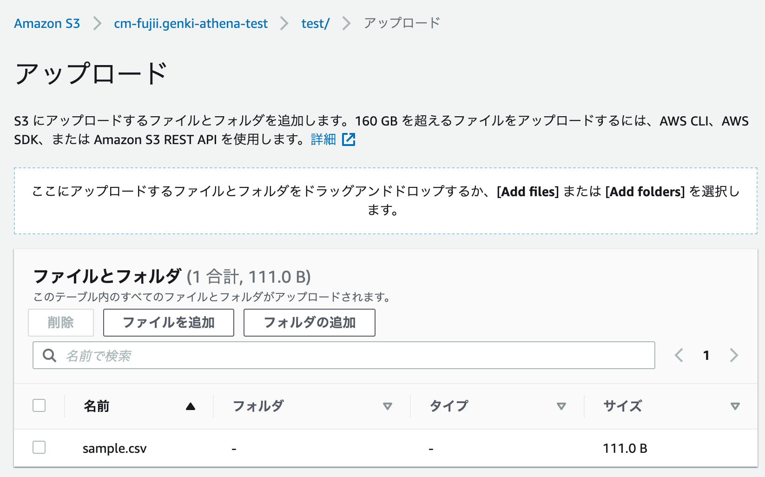Click the breadcrumb chevron after Amazon S3
Image resolution: width=765 pixels, height=477 pixels.
click(x=97, y=23)
